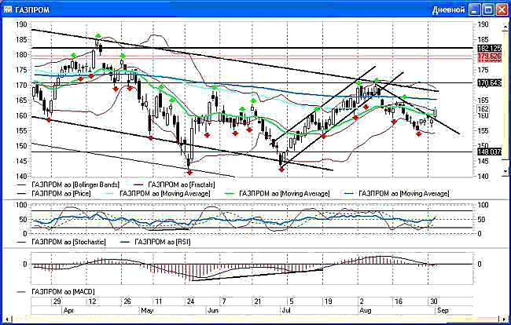
Task: Click the green fractal marker above the April high
Action: pyautogui.click(x=98, y=36)
